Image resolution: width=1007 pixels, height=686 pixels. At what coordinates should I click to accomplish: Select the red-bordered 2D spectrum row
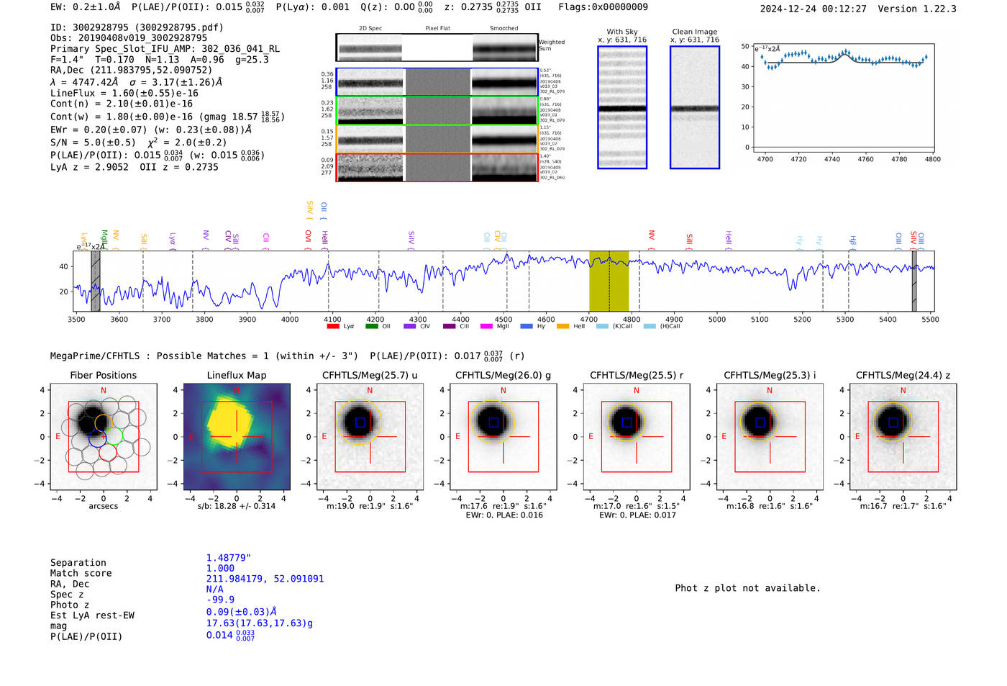coord(437,167)
